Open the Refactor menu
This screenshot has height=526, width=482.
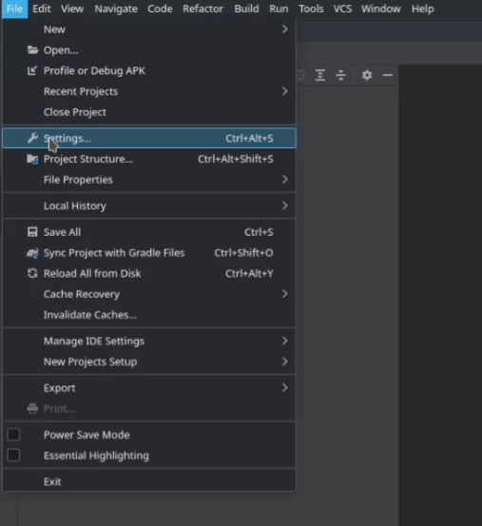tap(202, 9)
